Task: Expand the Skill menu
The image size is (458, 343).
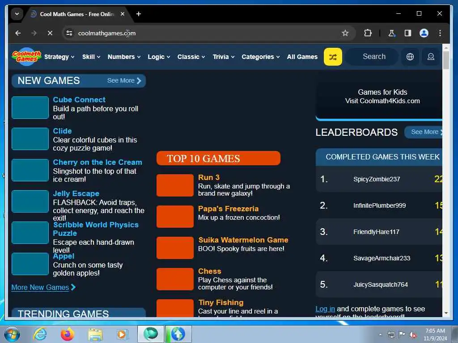Action: coord(91,57)
